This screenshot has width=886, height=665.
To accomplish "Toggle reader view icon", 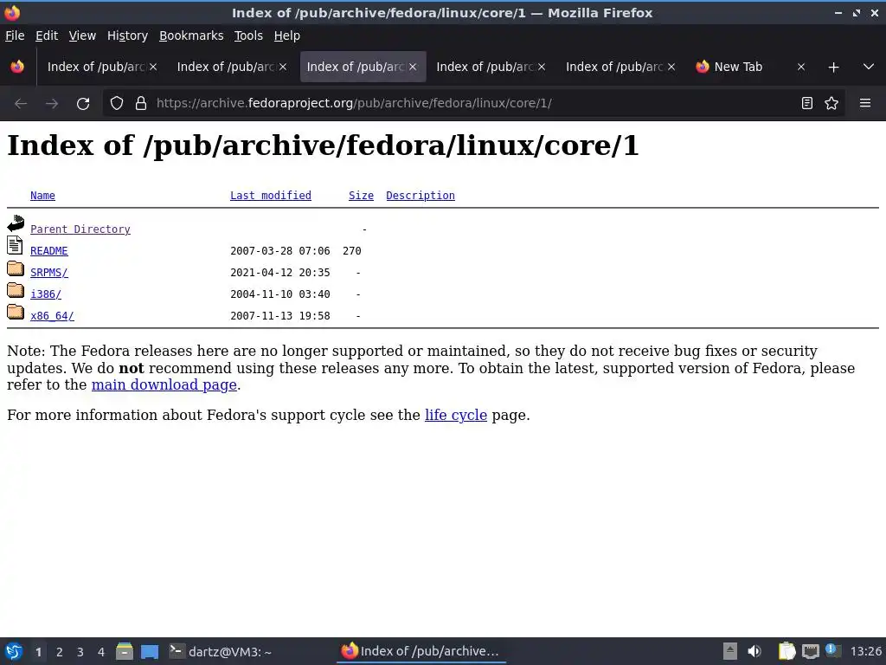I will (807, 104).
